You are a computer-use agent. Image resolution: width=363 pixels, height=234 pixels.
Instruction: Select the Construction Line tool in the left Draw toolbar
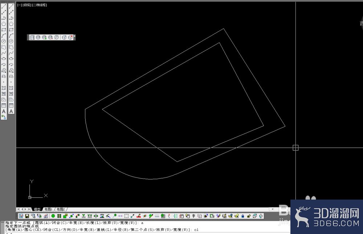pyautogui.click(x=4, y=12)
